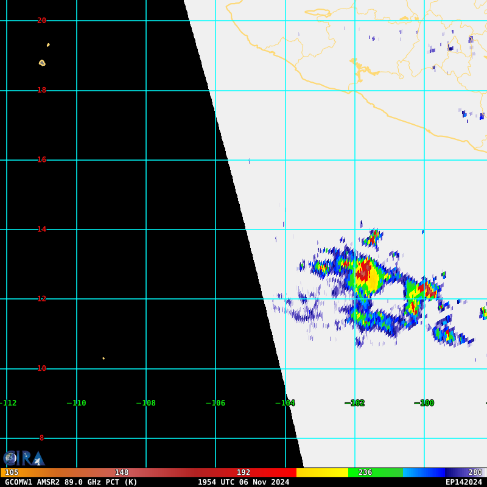Click the GCOMW1 AMSR2 89.0 GHz caption
The height and width of the screenshot is (487, 487).
(71, 482)
